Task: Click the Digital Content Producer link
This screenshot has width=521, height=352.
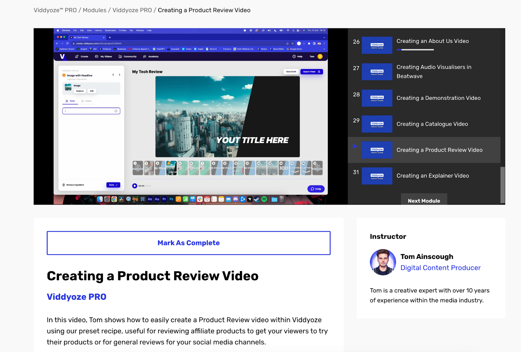Action: [441, 268]
